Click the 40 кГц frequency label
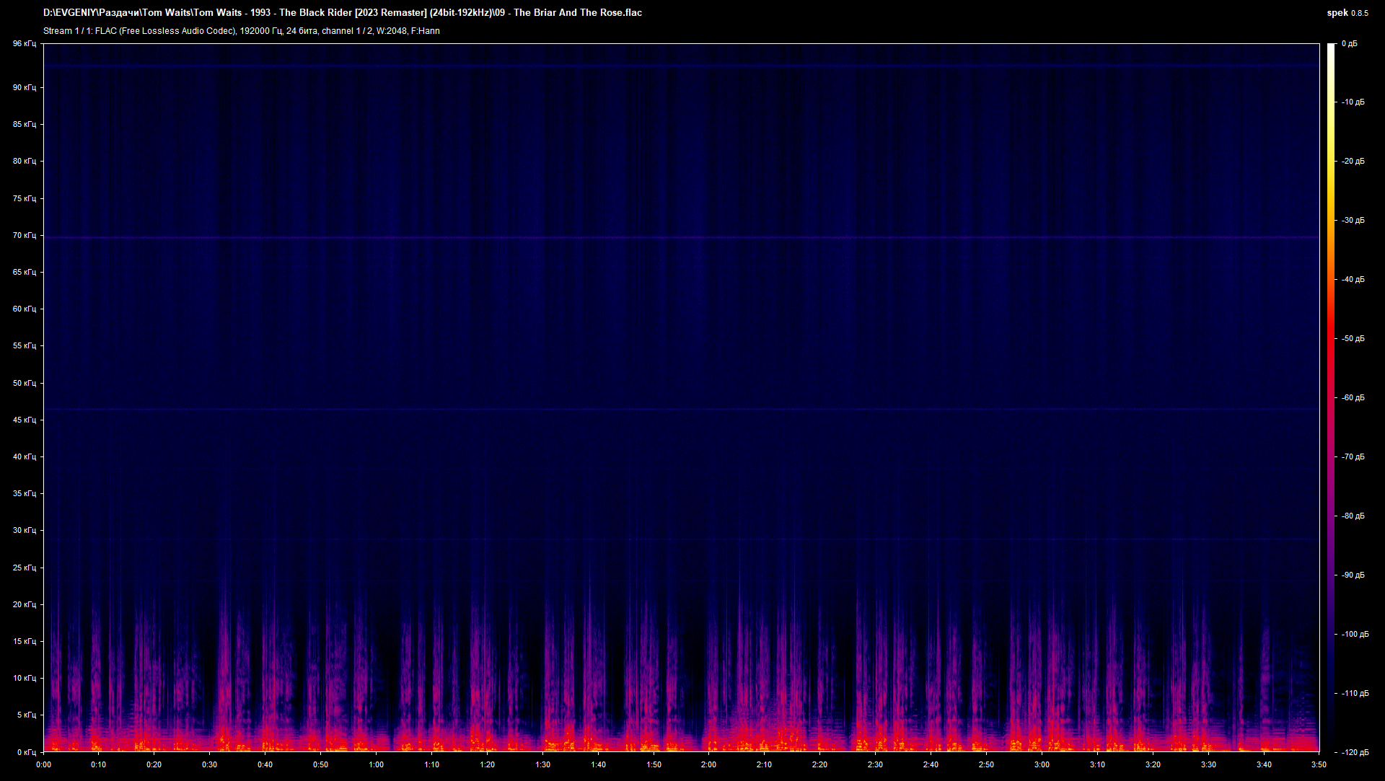The height and width of the screenshot is (781, 1385). [24, 457]
